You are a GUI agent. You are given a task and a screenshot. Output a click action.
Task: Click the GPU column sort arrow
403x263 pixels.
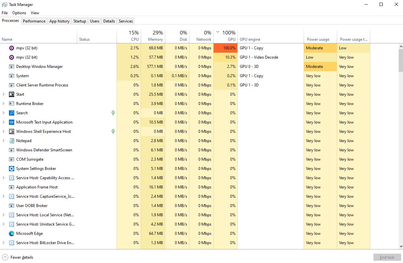[218, 32]
